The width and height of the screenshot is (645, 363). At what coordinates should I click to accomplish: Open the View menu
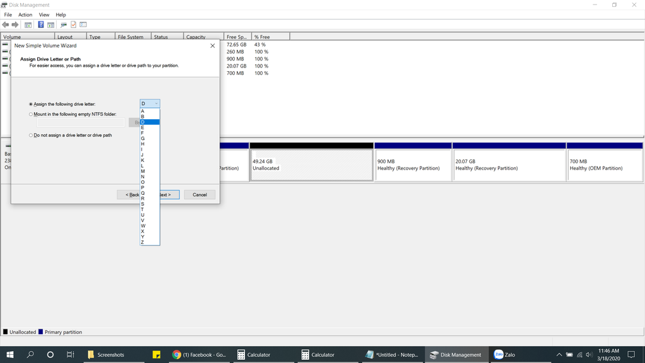44,15
